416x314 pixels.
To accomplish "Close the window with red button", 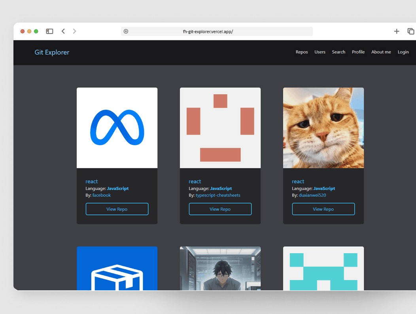I will pyautogui.click(x=23, y=31).
